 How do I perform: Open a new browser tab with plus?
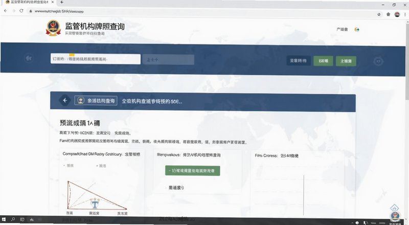coord(61,2)
